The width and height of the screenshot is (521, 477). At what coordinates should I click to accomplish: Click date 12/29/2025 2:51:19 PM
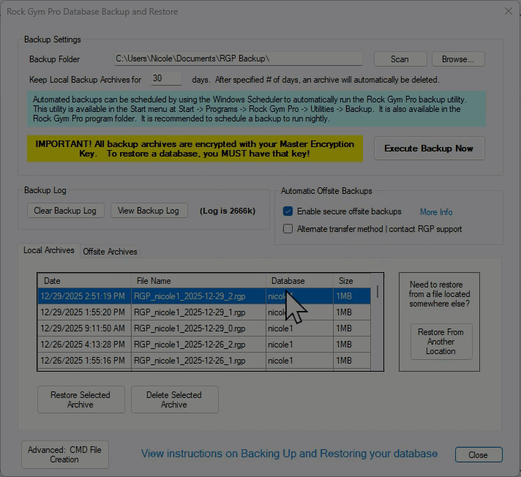click(x=83, y=296)
